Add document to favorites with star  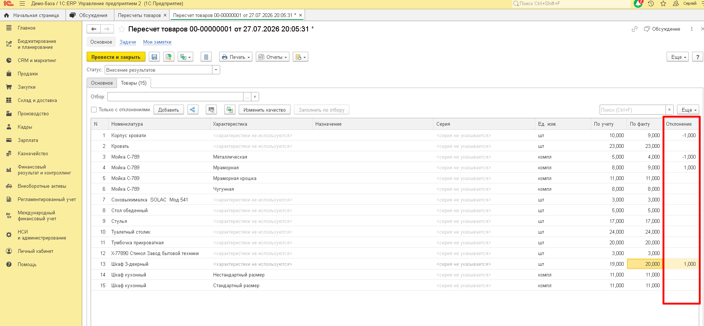coord(121,29)
